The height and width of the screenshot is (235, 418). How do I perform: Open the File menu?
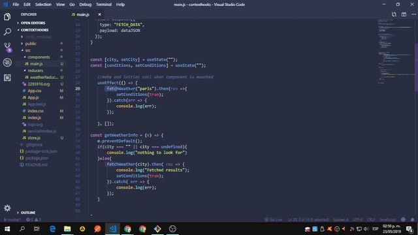coord(16,5)
